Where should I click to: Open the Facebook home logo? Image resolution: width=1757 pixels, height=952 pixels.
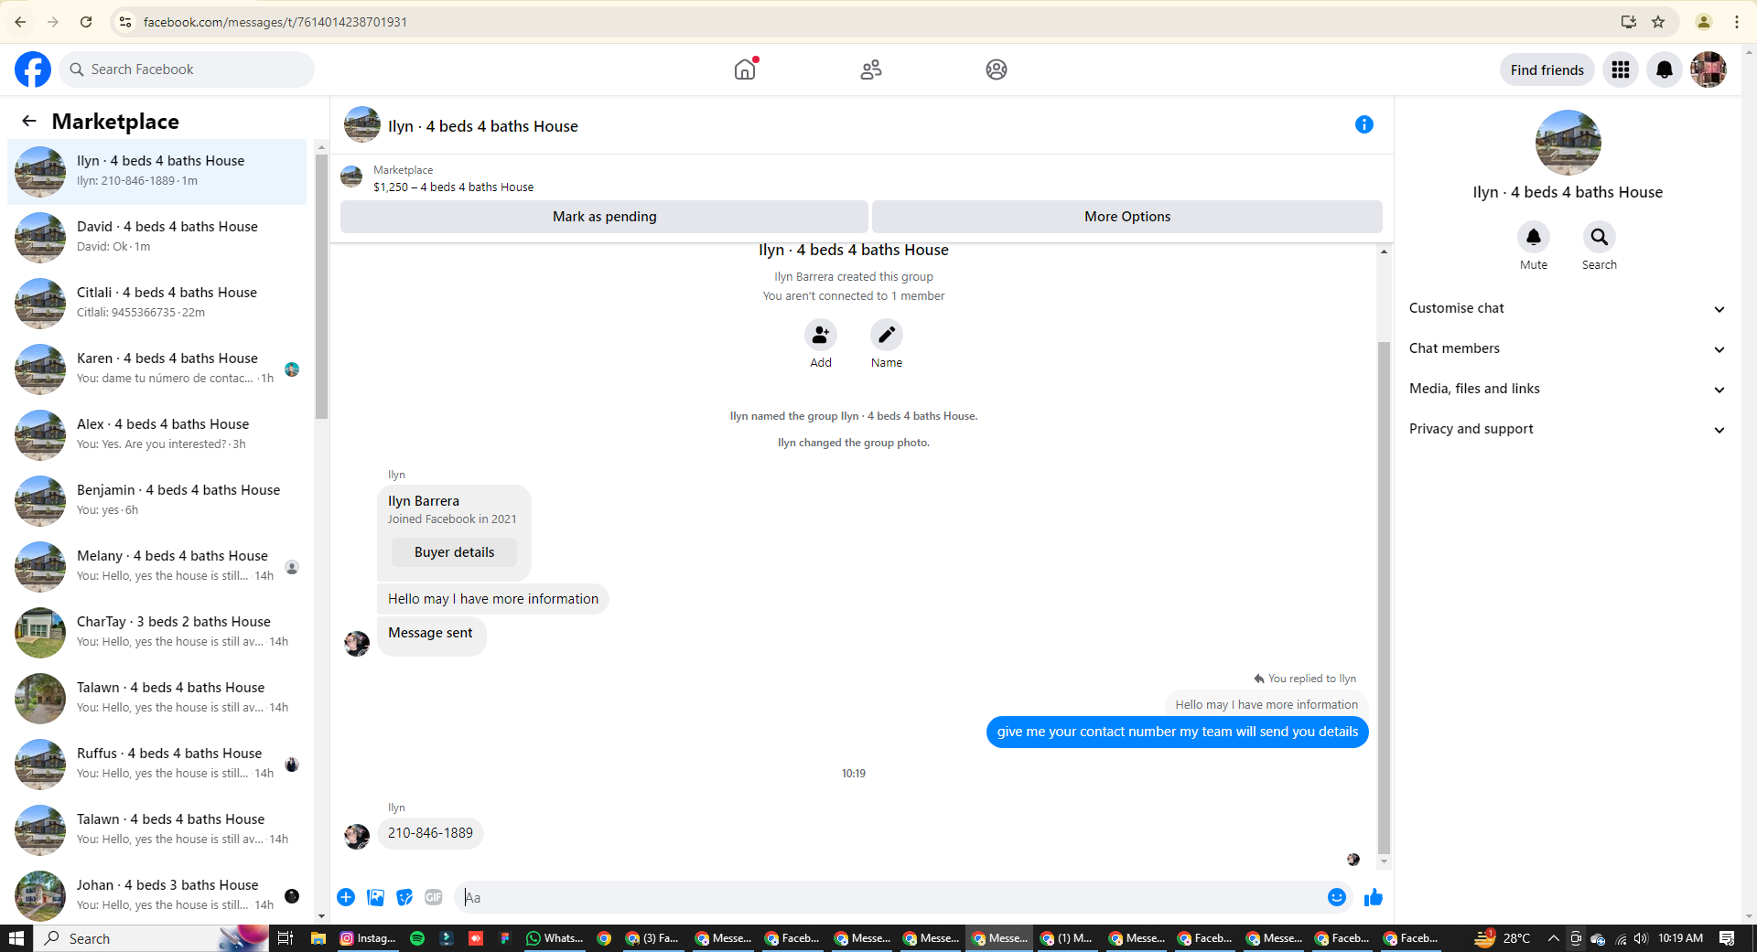click(33, 70)
